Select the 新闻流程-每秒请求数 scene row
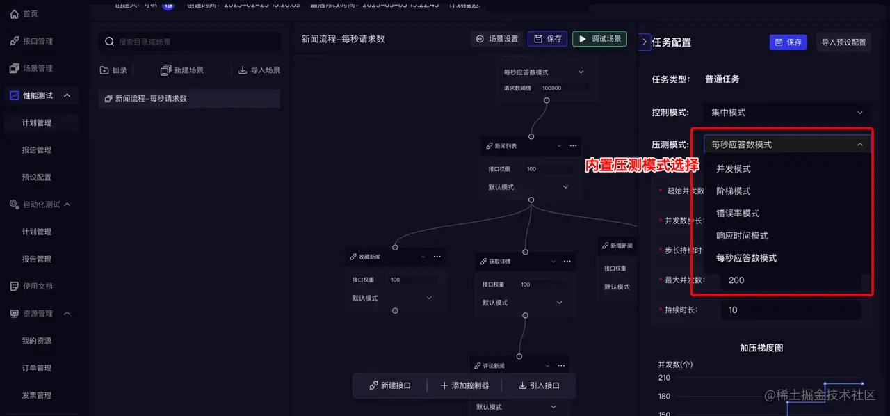 pos(189,99)
